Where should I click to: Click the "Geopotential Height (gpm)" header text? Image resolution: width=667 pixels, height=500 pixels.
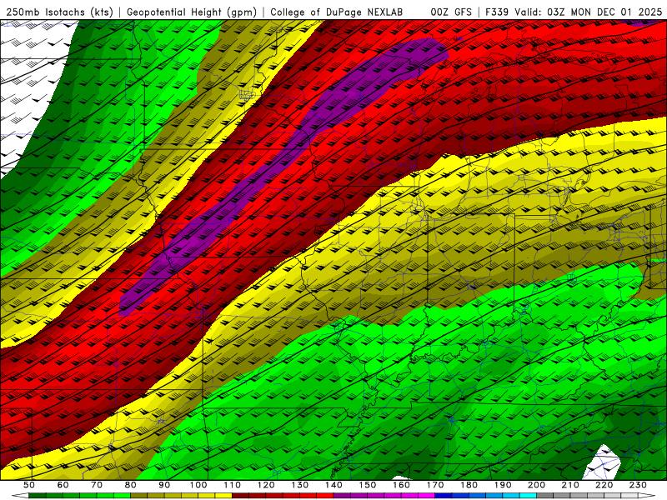(x=192, y=12)
